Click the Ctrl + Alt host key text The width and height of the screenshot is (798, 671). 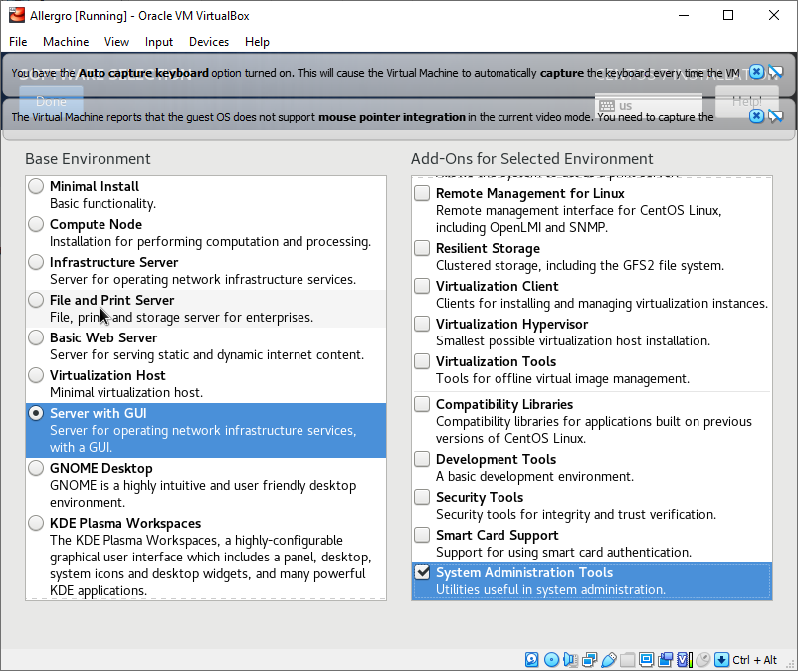[755, 660]
